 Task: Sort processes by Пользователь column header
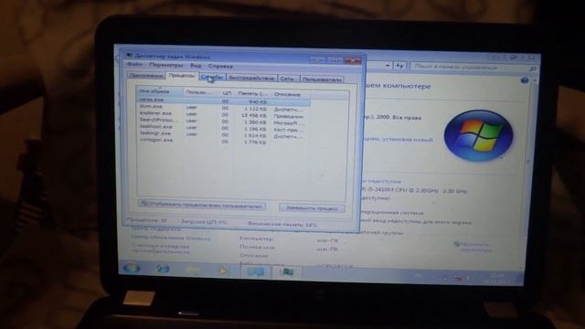[x=199, y=92]
